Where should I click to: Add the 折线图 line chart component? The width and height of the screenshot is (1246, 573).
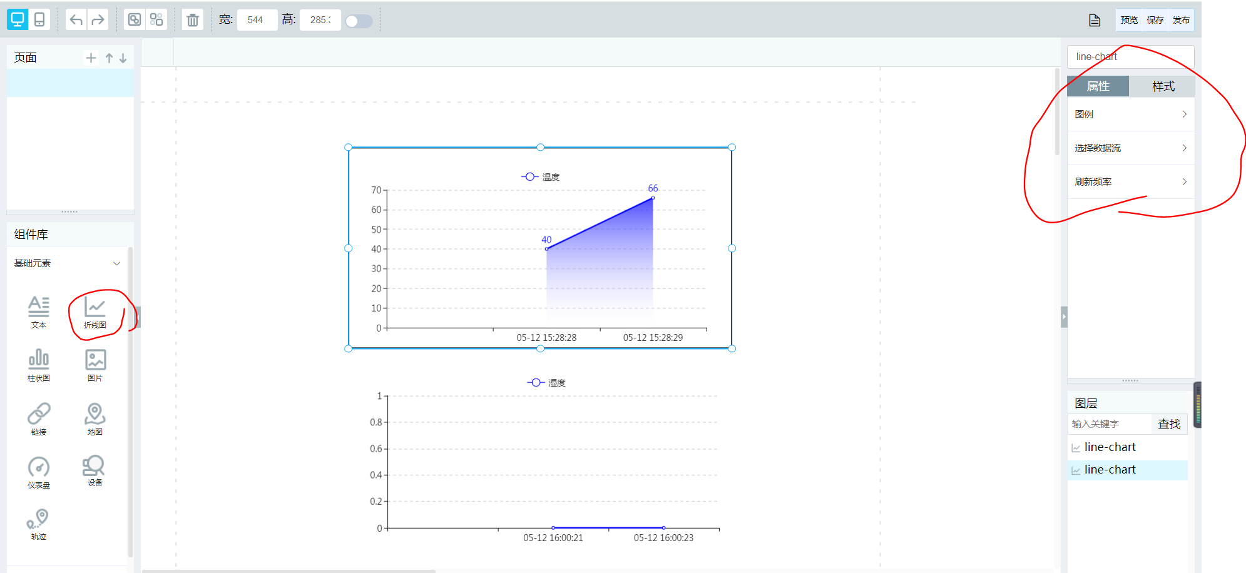pyautogui.click(x=95, y=313)
